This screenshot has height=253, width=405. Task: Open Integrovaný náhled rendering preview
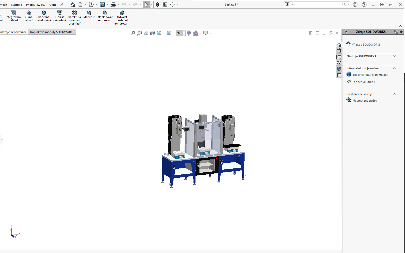click(13, 16)
